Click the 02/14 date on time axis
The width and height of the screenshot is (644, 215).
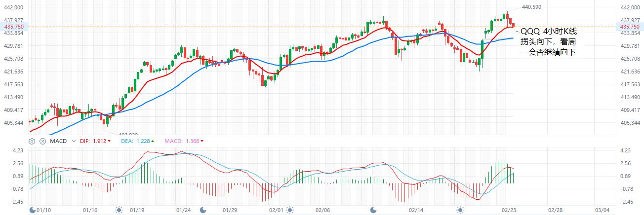(417, 210)
